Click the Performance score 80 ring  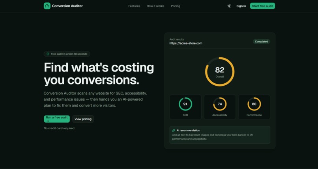(254, 104)
